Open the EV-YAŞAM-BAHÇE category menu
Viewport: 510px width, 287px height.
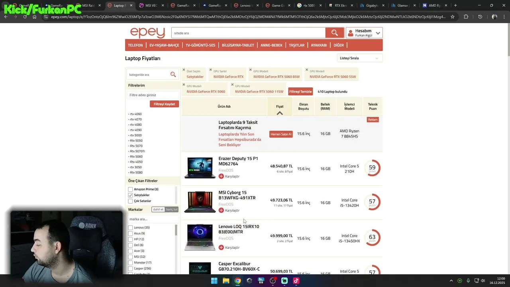point(164,45)
